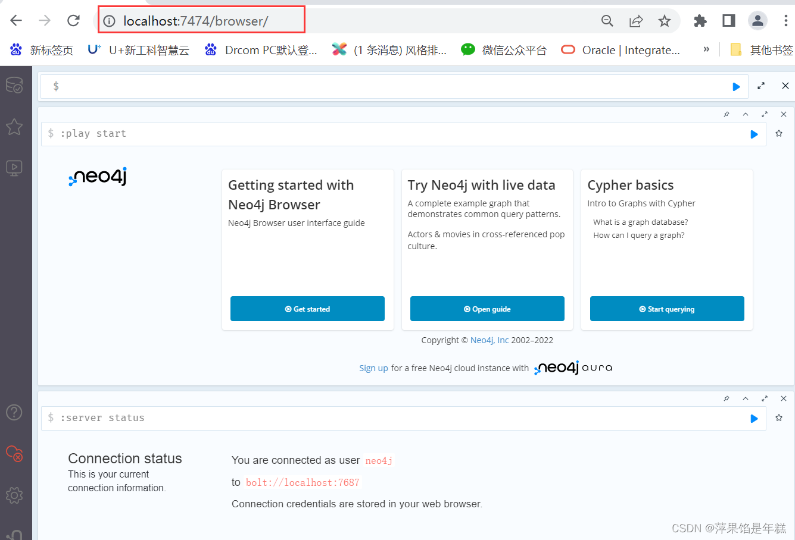Viewport: 795px width, 540px height.
Task: Close the :server status frame
Action: point(784,398)
